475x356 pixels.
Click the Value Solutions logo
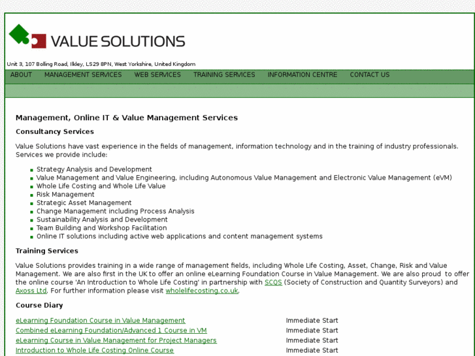[x=97, y=37]
